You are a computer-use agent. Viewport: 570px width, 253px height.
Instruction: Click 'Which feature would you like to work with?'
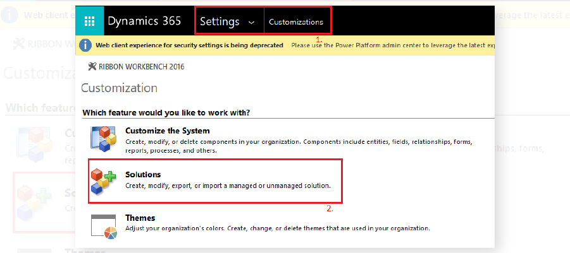click(x=166, y=113)
